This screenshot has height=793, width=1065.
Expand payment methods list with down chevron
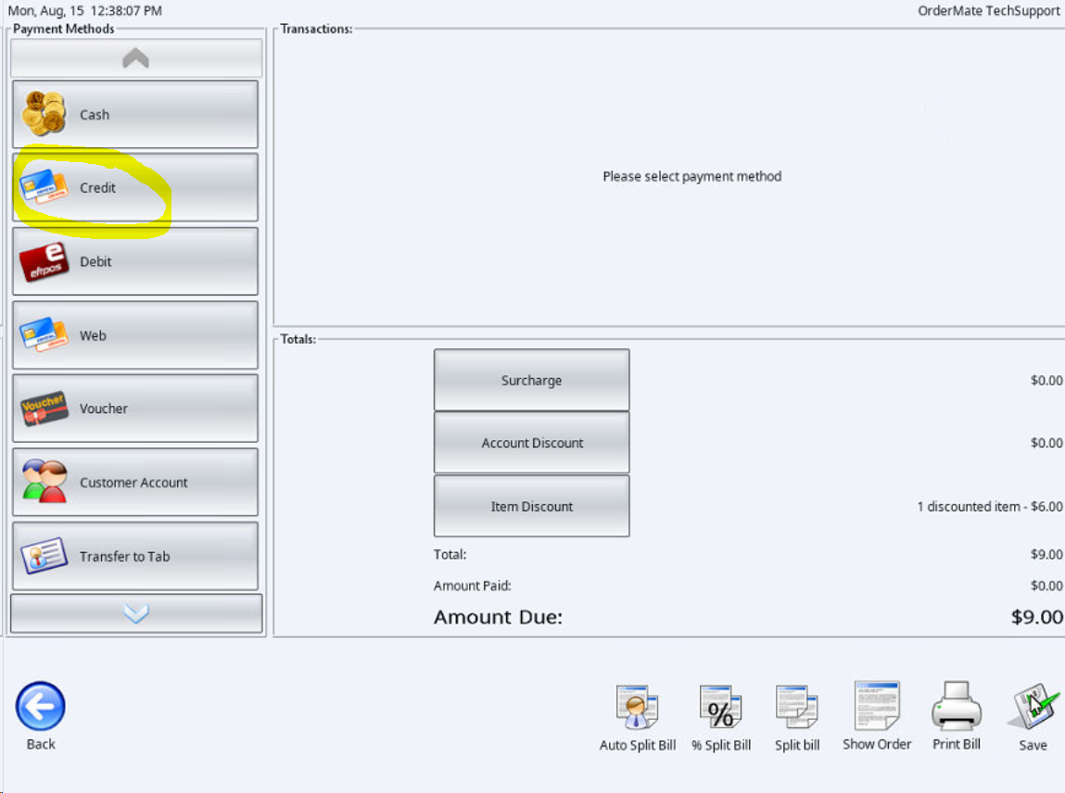coord(136,614)
